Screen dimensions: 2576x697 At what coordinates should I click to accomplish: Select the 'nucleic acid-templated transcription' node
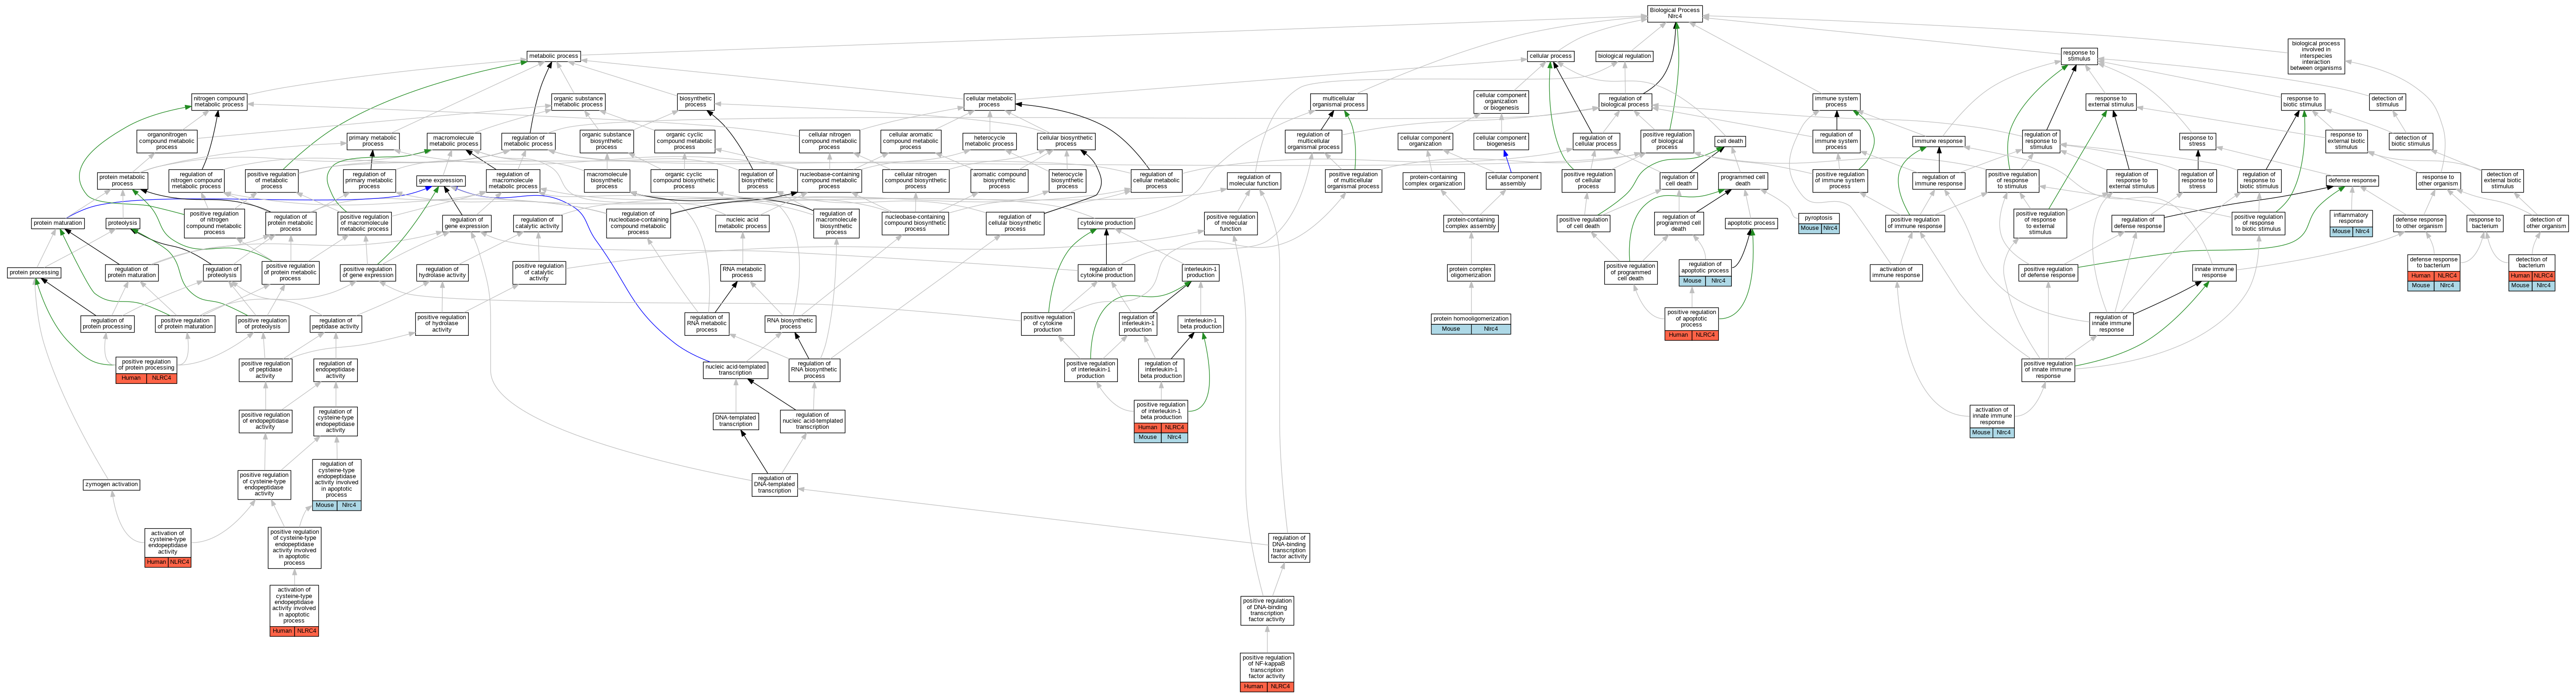(x=735, y=370)
